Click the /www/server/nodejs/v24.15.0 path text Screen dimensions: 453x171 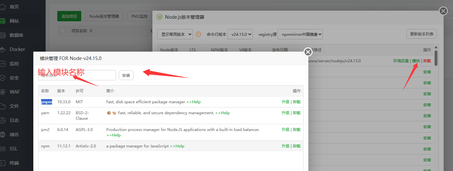coord(335,61)
